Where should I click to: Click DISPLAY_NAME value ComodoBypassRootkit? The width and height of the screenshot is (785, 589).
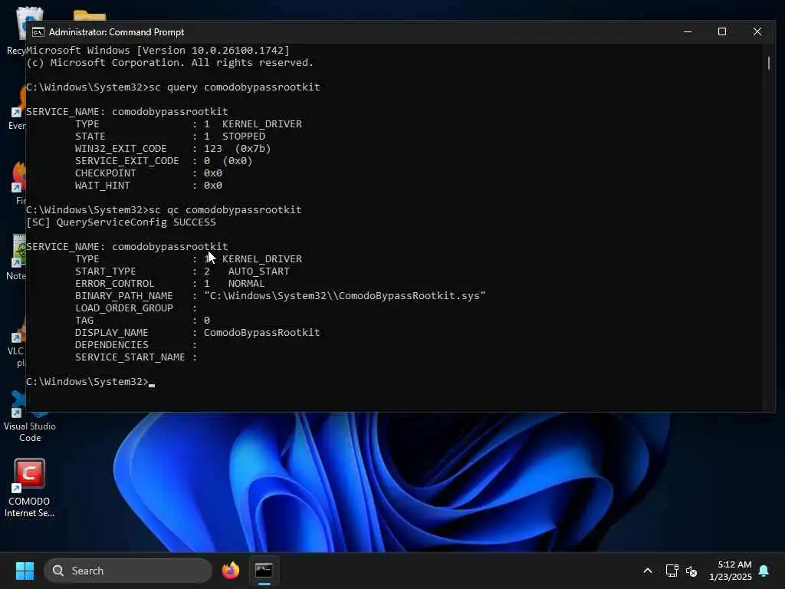click(x=261, y=333)
